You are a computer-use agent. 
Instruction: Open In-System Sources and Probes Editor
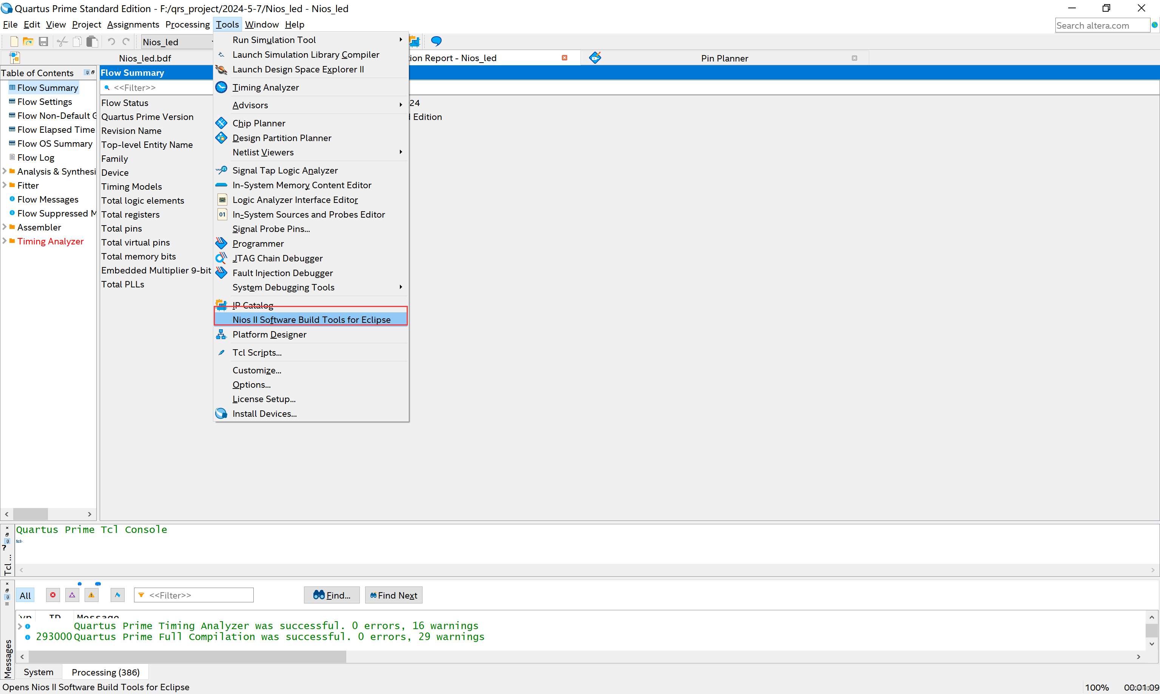click(x=311, y=214)
